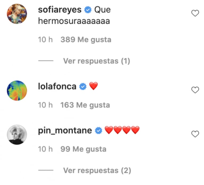The image size is (204, 185).
Task: View the 389 Me gusta likes list
Action: tap(86, 40)
